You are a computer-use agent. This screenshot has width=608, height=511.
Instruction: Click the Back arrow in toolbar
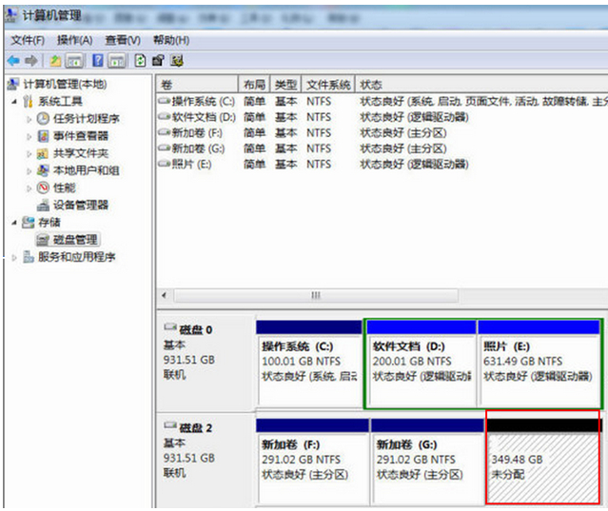click(x=13, y=60)
